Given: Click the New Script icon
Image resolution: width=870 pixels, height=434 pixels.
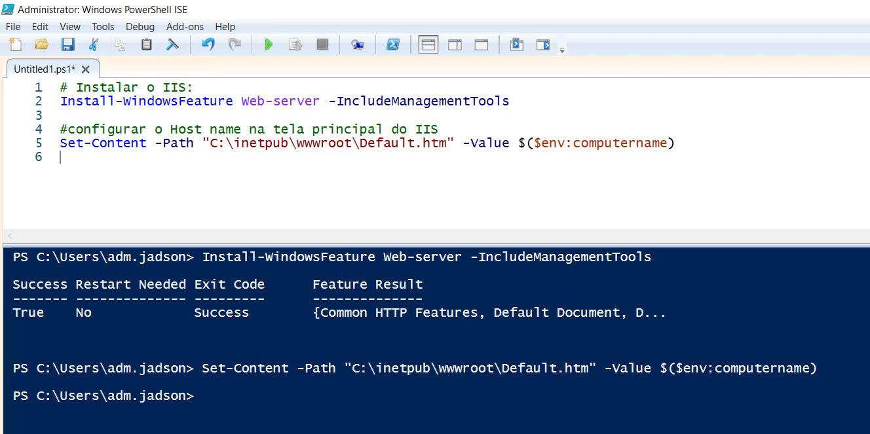Looking at the screenshot, I should click(15, 45).
